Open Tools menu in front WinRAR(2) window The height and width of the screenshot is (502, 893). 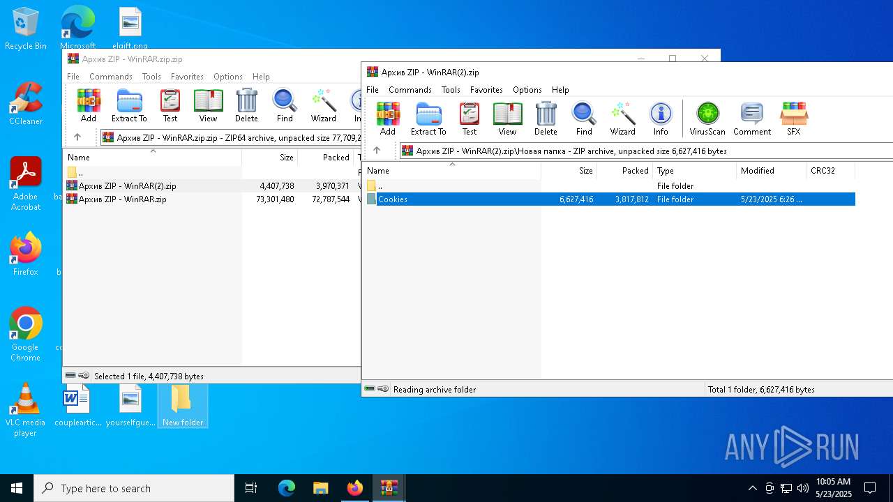pos(451,90)
